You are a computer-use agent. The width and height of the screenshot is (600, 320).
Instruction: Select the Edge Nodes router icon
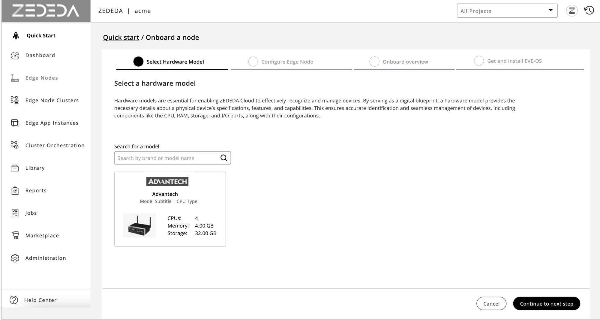pos(15,78)
